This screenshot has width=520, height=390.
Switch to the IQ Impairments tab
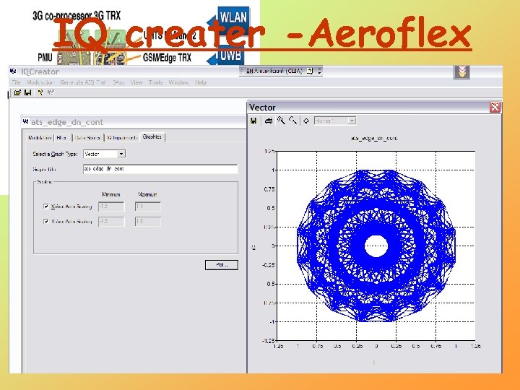[122, 138]
